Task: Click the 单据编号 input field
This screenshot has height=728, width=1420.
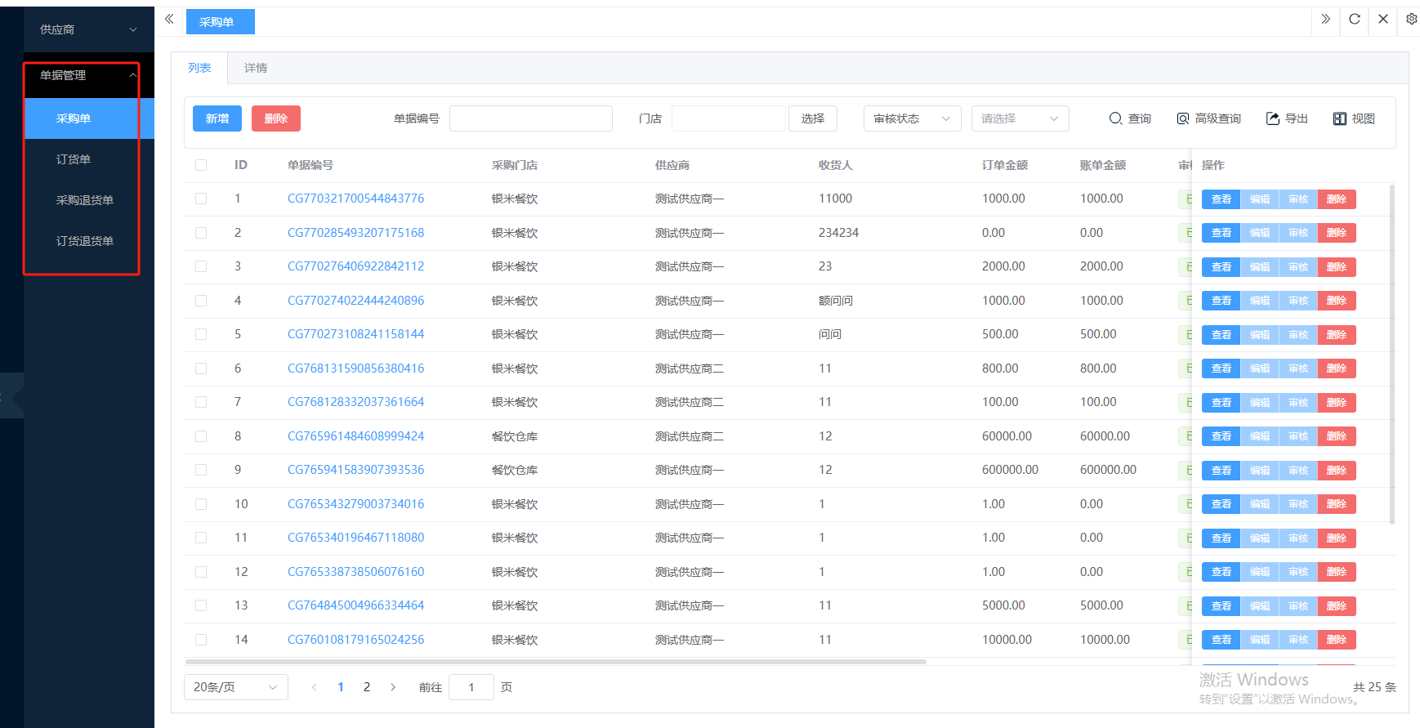Action: [531, 118]
